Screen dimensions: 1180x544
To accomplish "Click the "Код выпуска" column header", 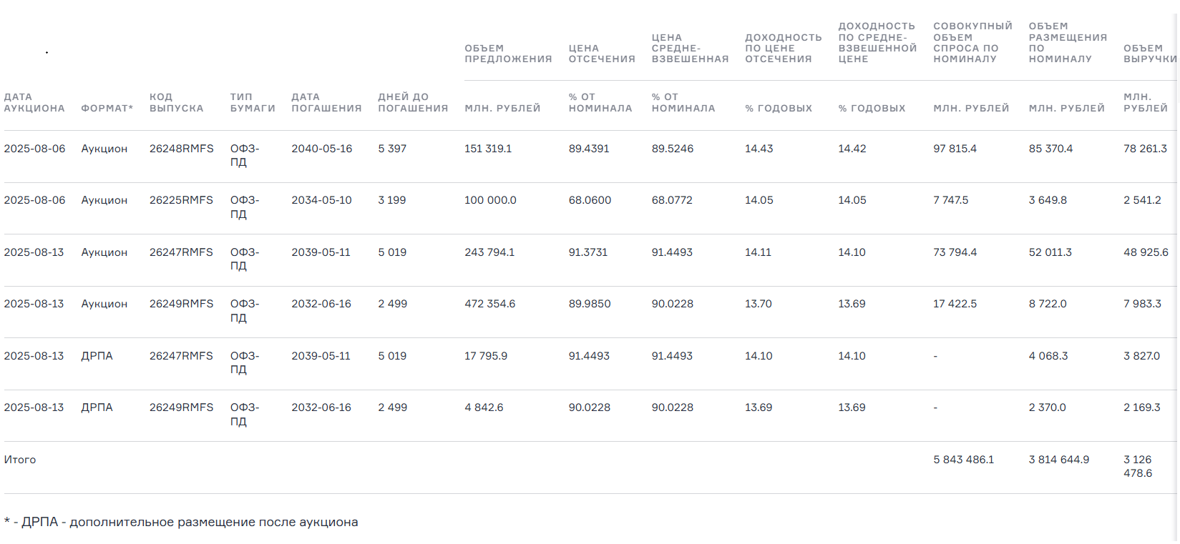I will 176,102.
